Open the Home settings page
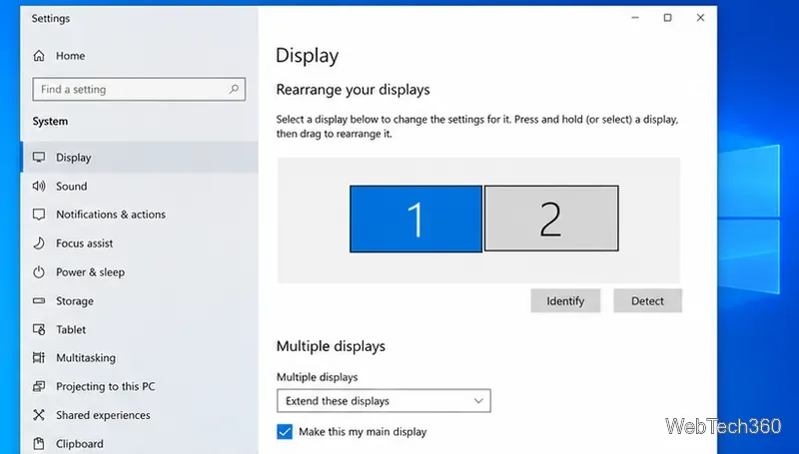The height and width of the screenshot is (454, 799). pyautogui.click(x=70, y=56)
